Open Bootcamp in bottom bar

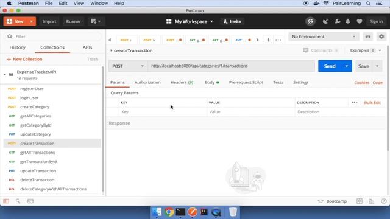pyautogui.click(x=333, y=201)
